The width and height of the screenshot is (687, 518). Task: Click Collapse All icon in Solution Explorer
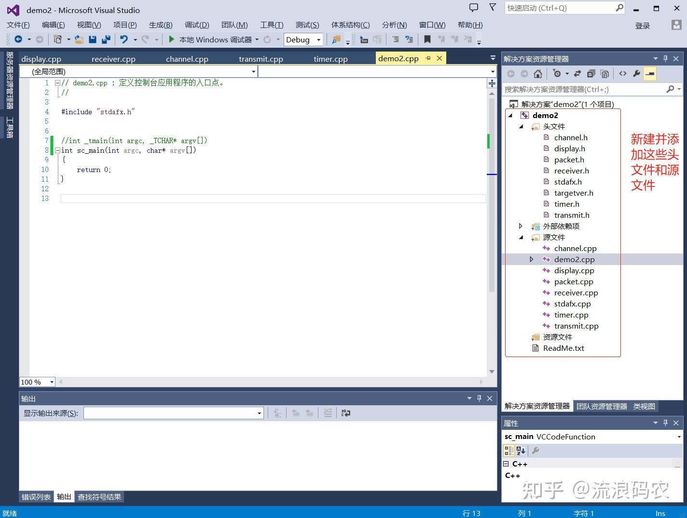click(x=591, y=74)
